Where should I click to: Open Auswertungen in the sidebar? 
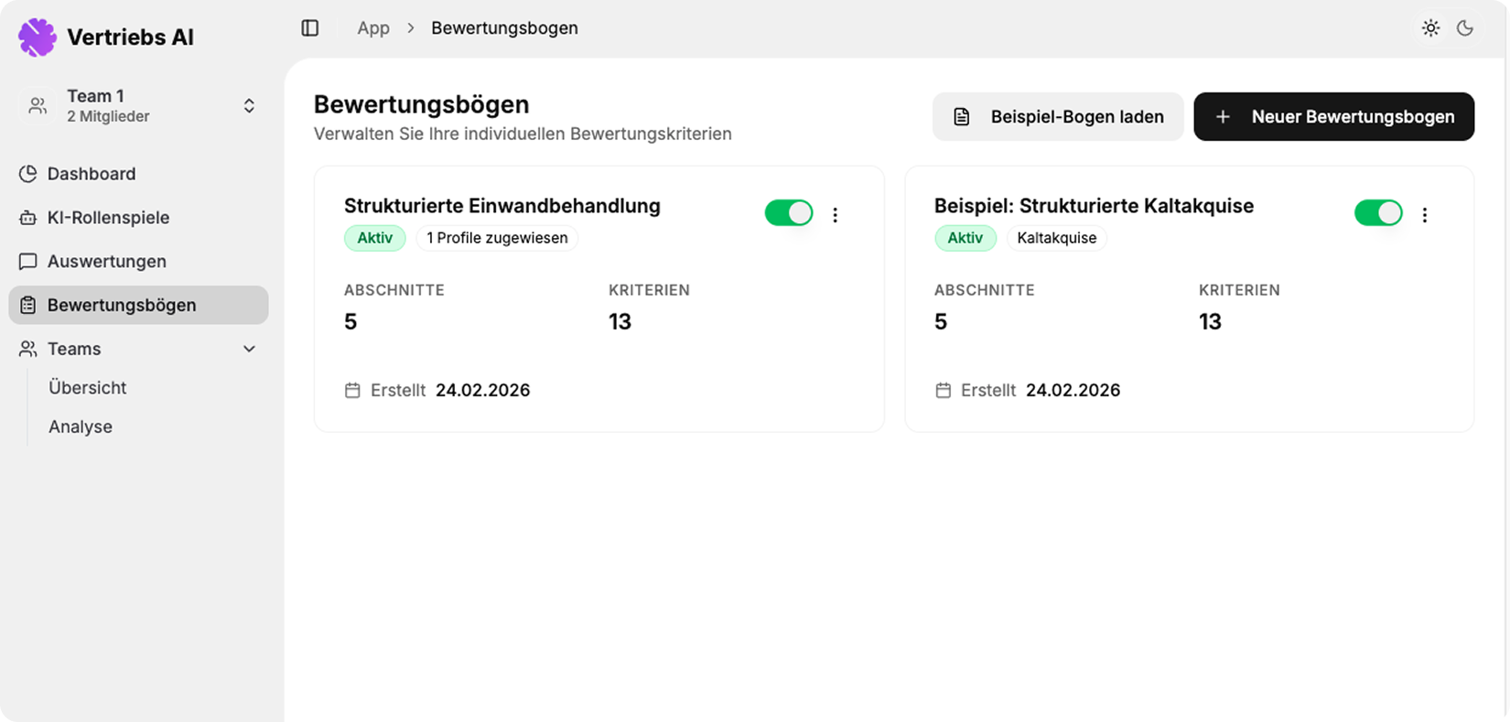pyautogui.click(x=106, y=262)
